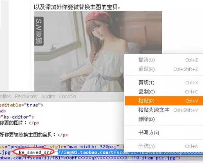Open the Profiles tab in devtools

(x=5, y=97)
